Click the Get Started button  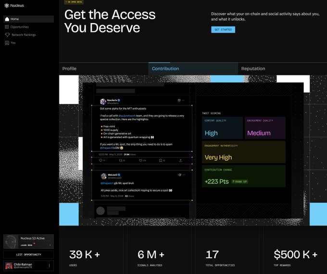[223, 30]
